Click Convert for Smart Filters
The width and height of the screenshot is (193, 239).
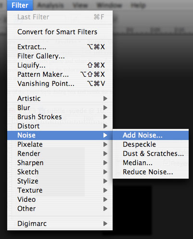pos(60,32)
